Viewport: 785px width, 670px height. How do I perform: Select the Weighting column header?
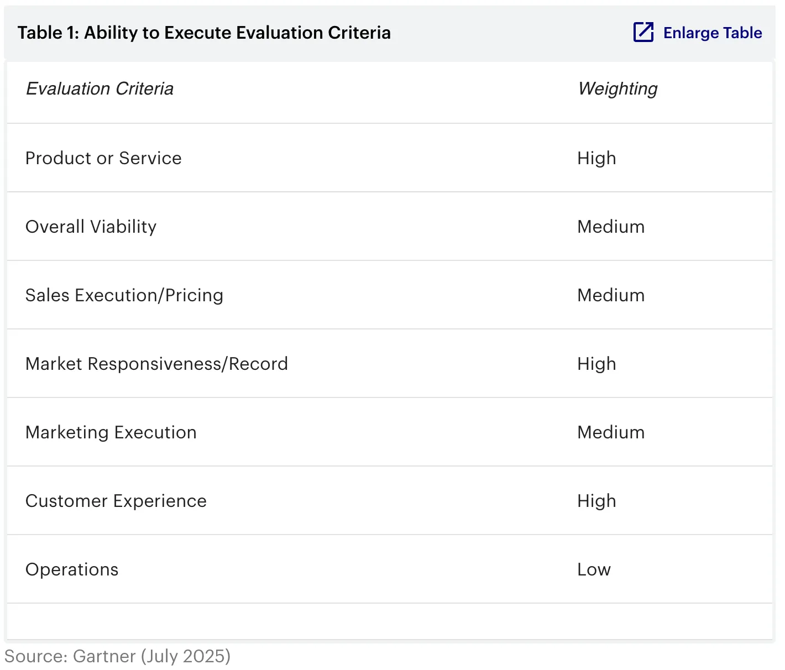tap(617, 89)
